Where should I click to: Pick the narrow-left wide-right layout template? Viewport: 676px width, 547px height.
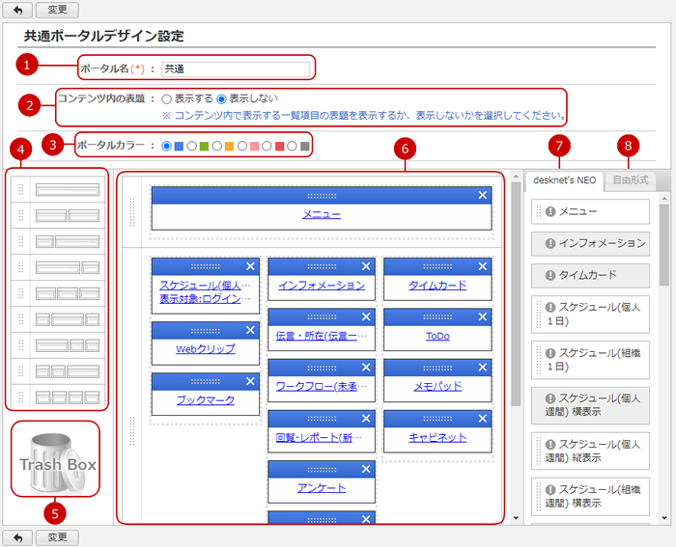68,241
